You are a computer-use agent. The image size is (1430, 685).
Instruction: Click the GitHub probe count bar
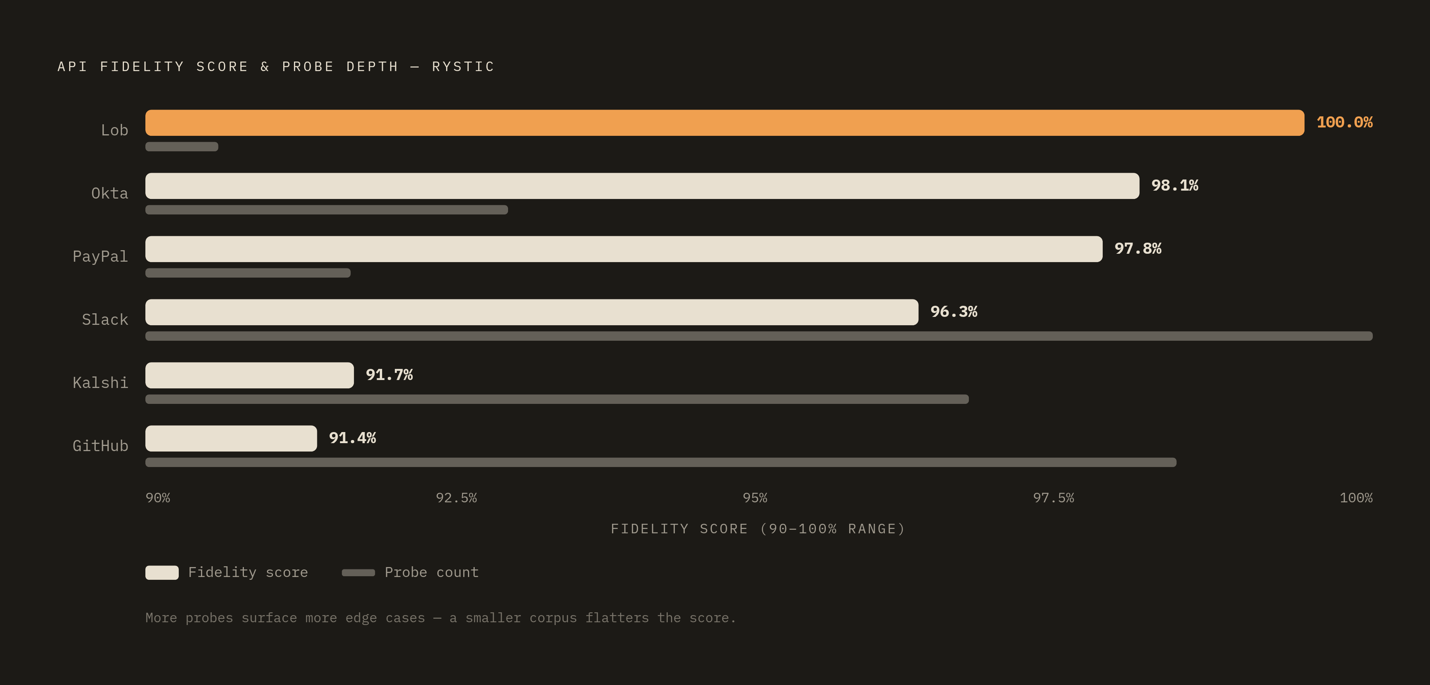661,462
